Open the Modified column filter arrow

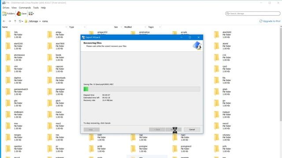145,27
